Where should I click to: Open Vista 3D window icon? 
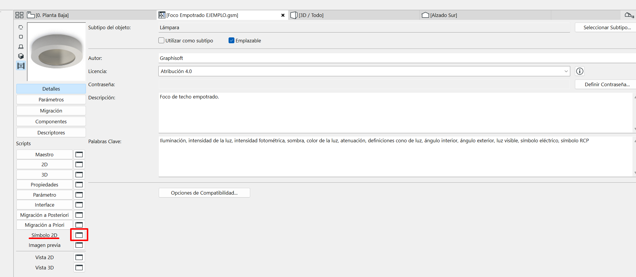[79, 267]
